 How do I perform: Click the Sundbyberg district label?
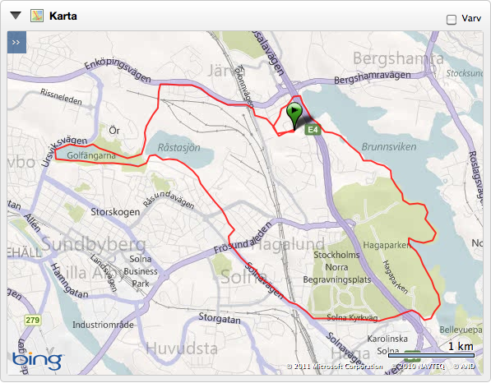point(94,244)
